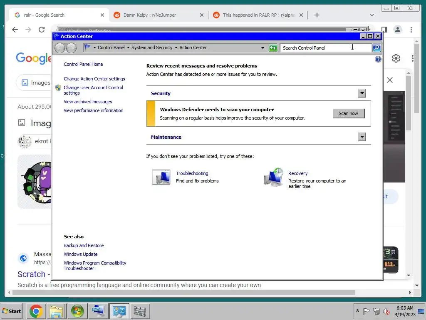Click Chrome side panel icon
Image resolution: width=426 pixels, height=320 pixels.
(x=384, y=30)
